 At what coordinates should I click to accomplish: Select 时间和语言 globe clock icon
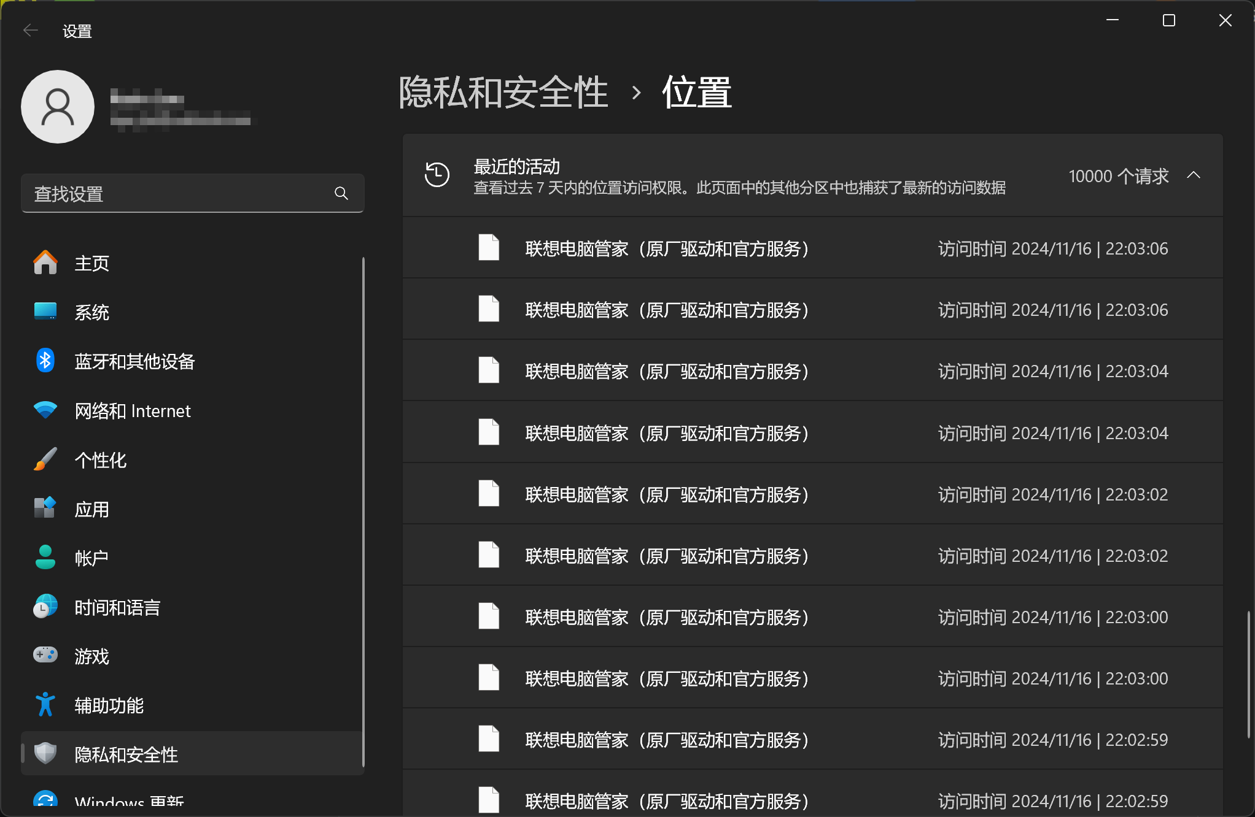(x=45, y=607)
